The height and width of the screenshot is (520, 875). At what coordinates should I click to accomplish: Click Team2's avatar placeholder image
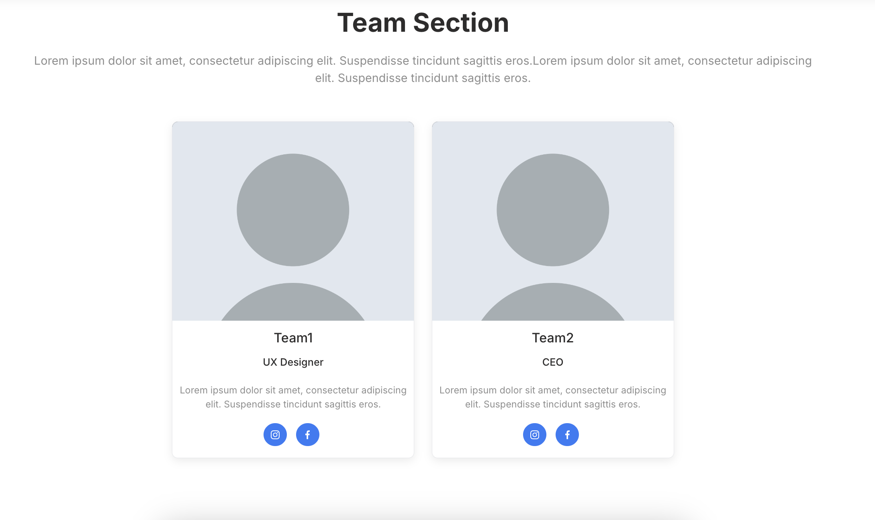point(553,221)
